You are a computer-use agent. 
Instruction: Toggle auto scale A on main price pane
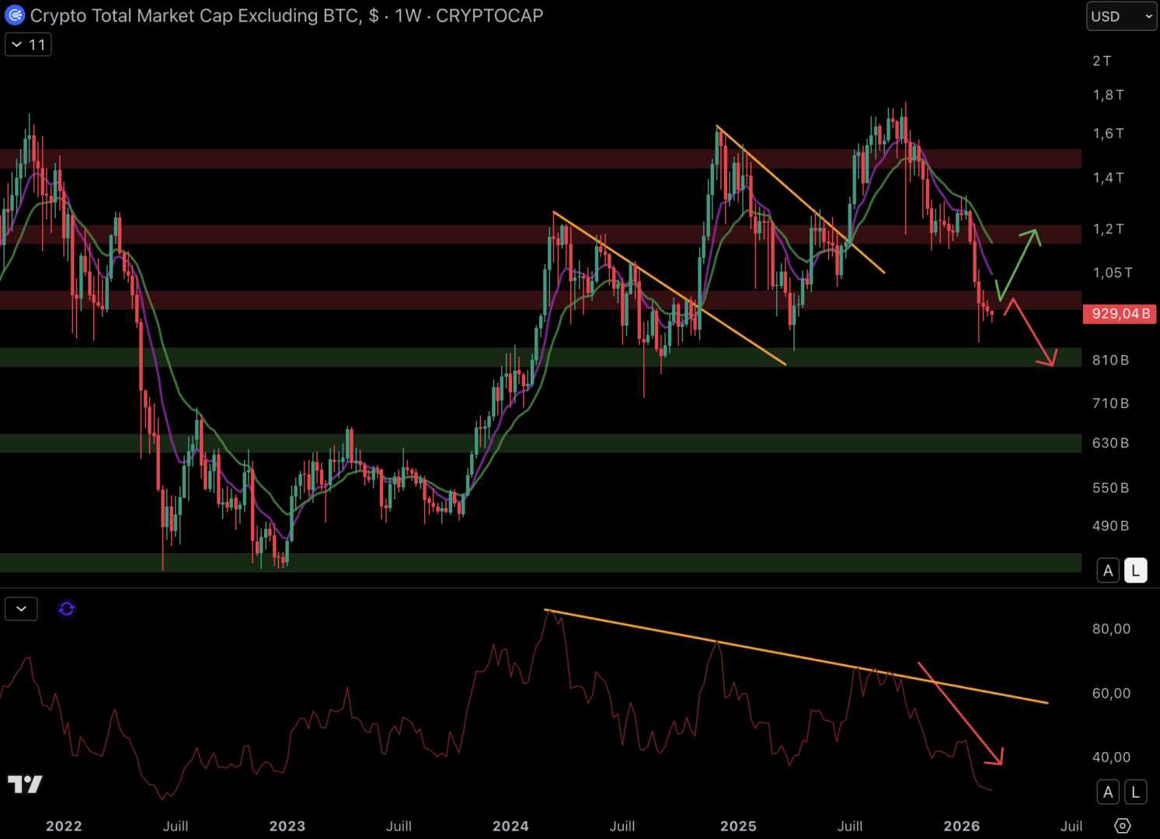coord(1108,570)
